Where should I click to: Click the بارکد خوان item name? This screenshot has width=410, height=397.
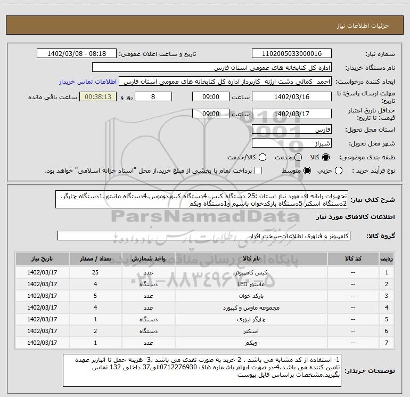pyautogui.click(x=251, y=296)
